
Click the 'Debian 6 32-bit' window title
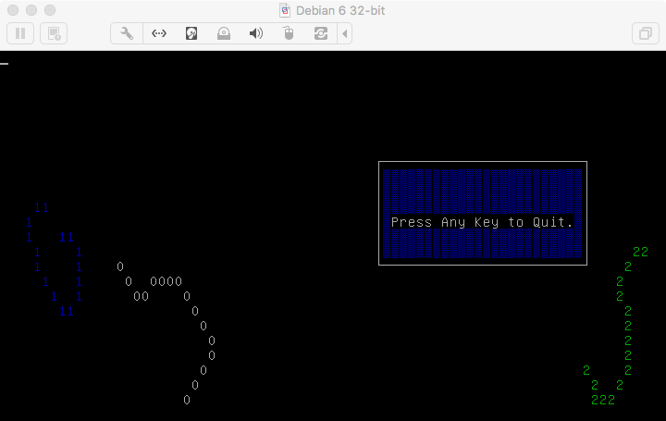[341, 10]
